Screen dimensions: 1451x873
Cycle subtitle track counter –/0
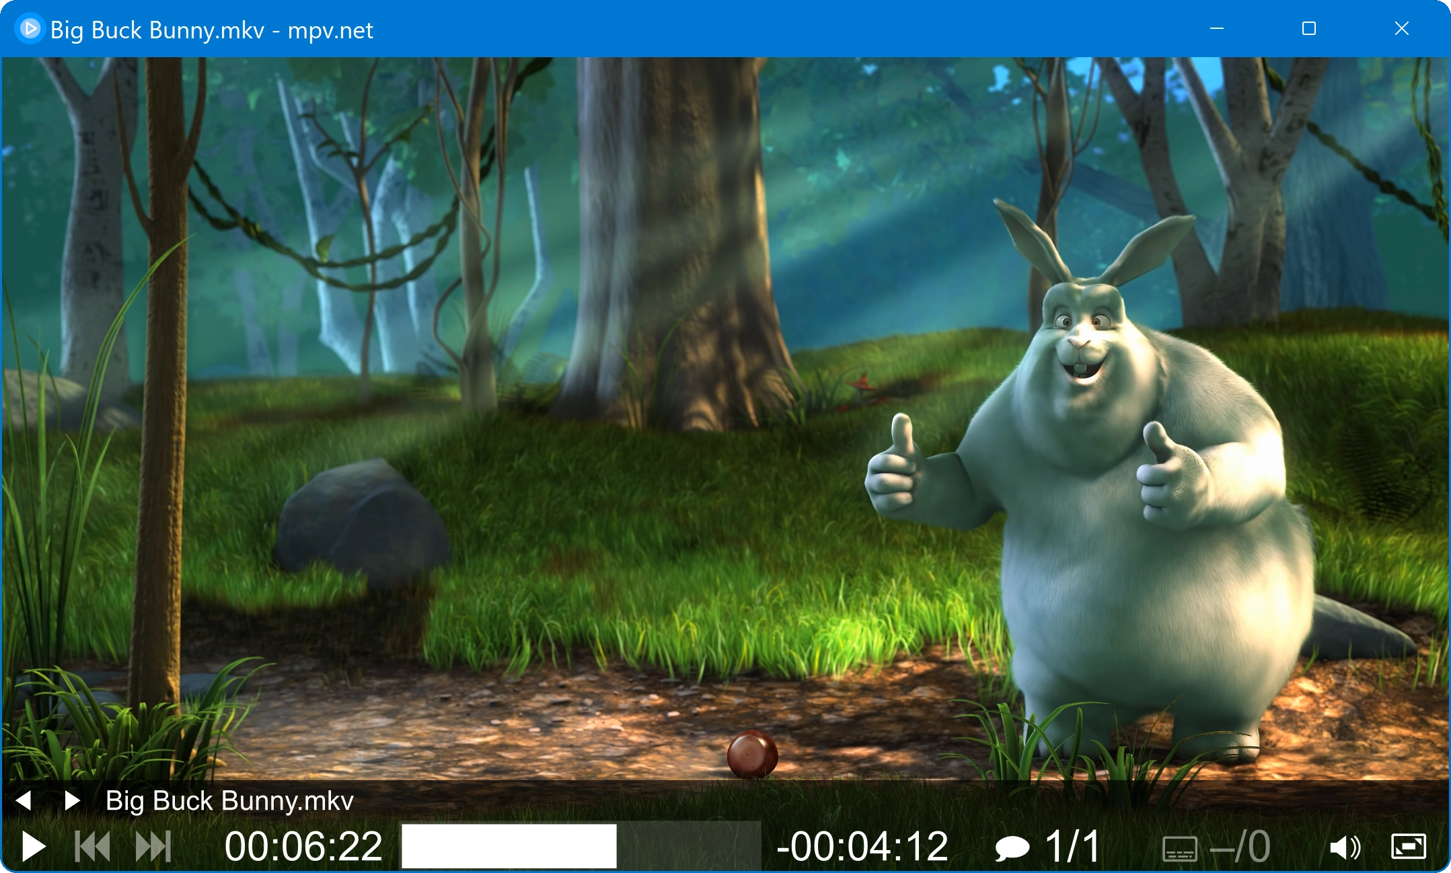coord(1240,846)
